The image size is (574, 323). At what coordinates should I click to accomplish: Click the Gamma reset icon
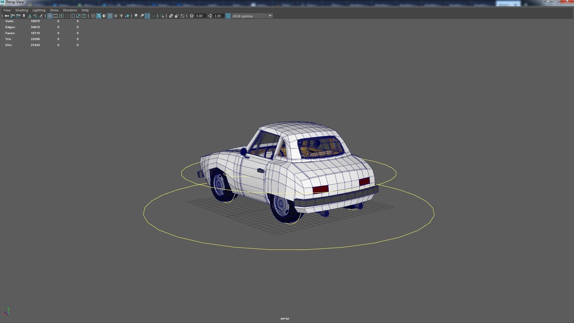(210, 16)
